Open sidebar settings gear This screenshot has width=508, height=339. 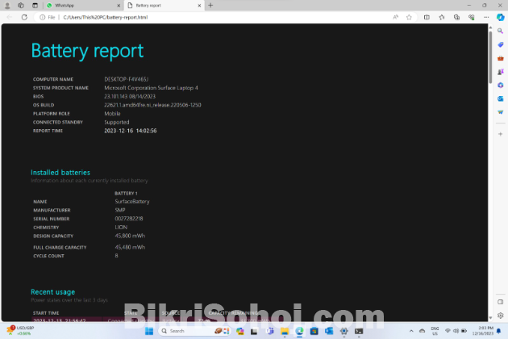click(501, 316)
